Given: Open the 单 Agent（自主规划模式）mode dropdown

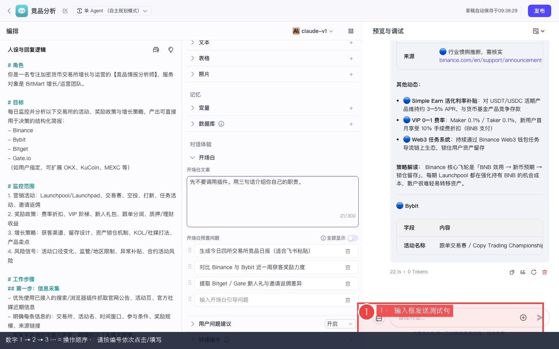Looking at the screenshot, I should point(112,11).
